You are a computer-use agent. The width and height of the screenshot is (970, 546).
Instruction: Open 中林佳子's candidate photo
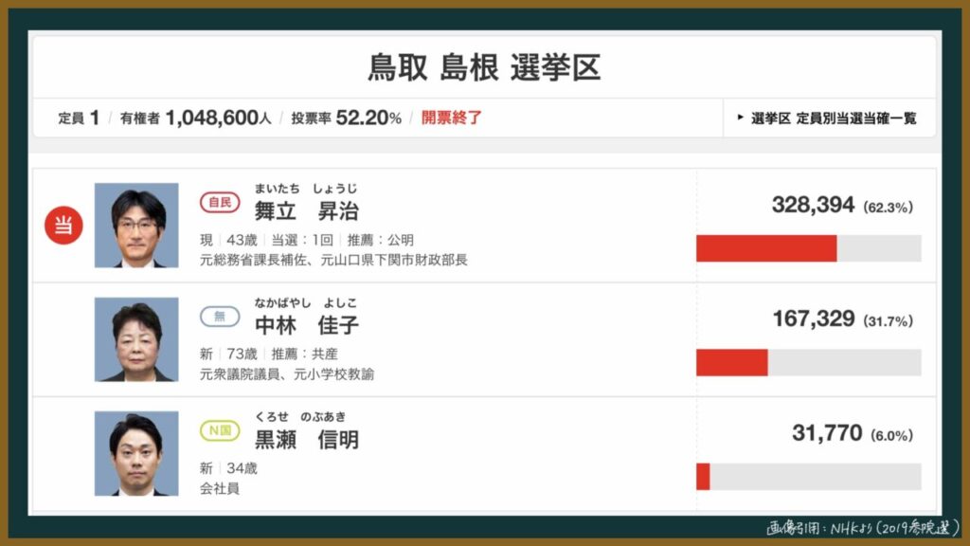(x=136, y=339)
